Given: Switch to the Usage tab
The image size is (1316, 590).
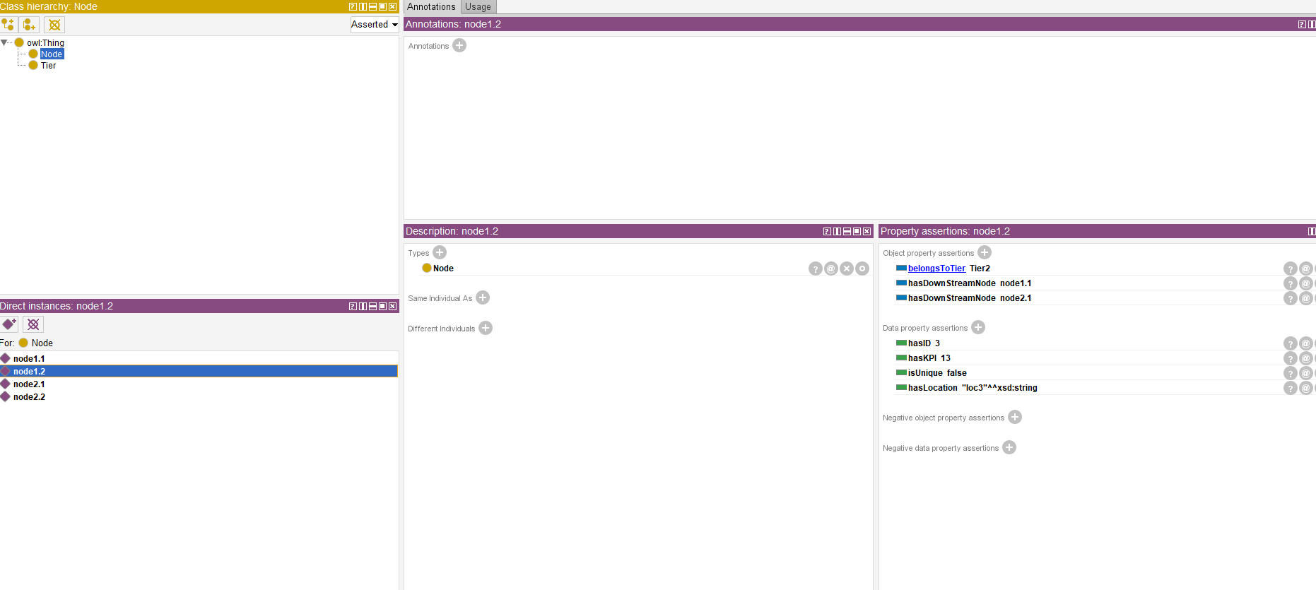Looking at the screenshot, I should (x=478, y=7).
